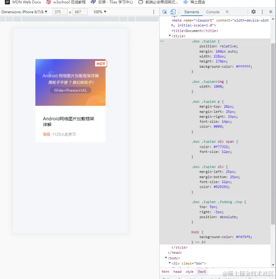Switch to the Elements tab
This screenshot has width=276, height=279.
tap(192, 12)
